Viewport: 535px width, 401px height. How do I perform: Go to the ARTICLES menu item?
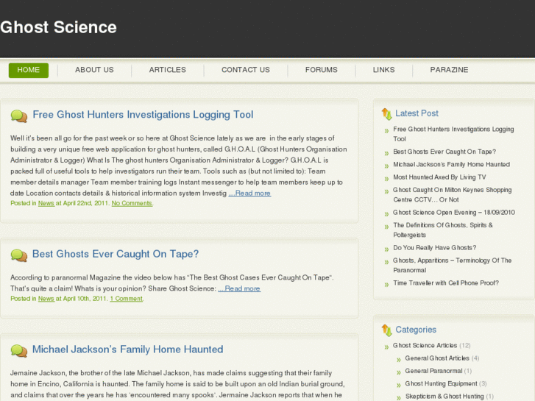coord(168,70)
